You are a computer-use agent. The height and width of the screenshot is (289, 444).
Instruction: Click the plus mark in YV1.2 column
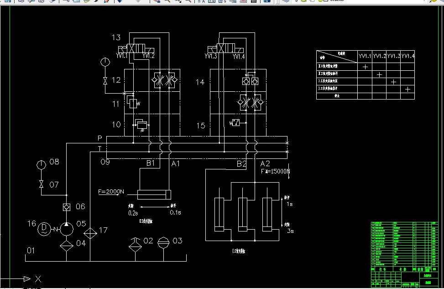380,74
